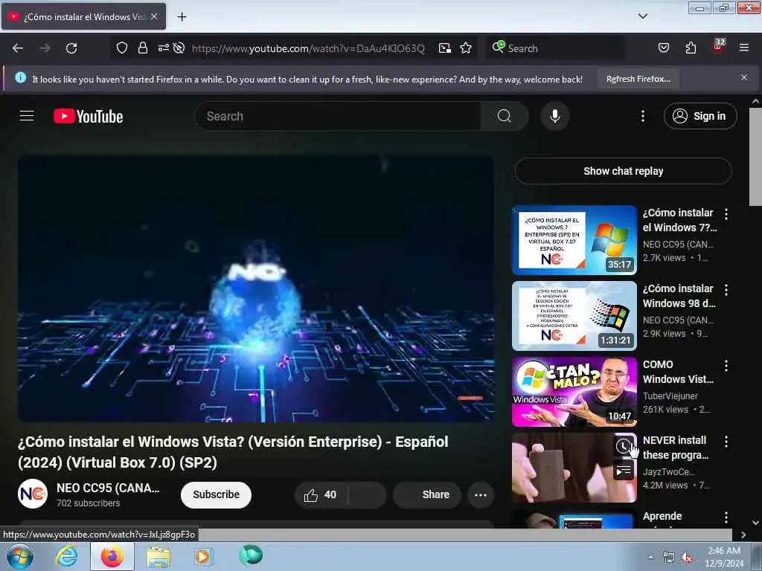
Task: Click Show chat replay
Action: click(623, 171)
